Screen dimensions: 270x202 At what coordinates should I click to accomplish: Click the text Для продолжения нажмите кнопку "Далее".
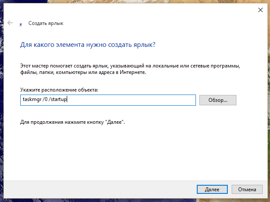tap(72, 122)
